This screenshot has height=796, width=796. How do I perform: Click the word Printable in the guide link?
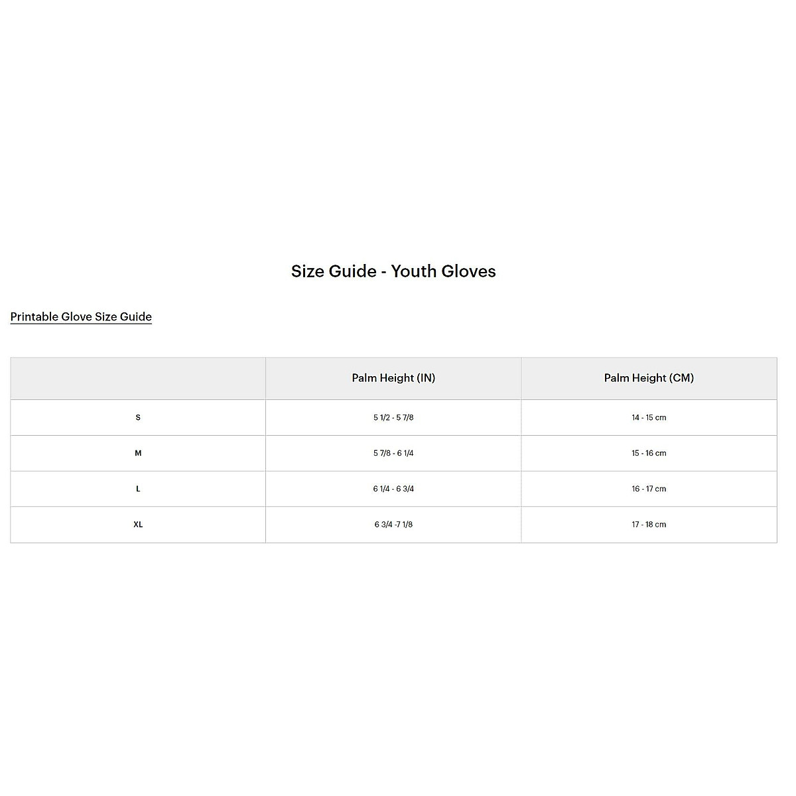[x=34, y=316]
